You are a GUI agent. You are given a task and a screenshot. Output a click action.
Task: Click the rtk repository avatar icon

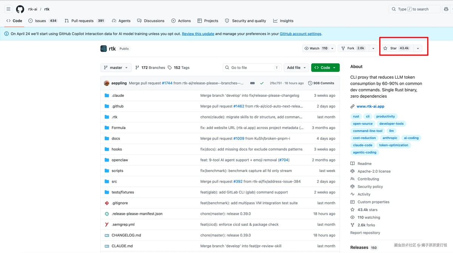(x=103, y=48)
